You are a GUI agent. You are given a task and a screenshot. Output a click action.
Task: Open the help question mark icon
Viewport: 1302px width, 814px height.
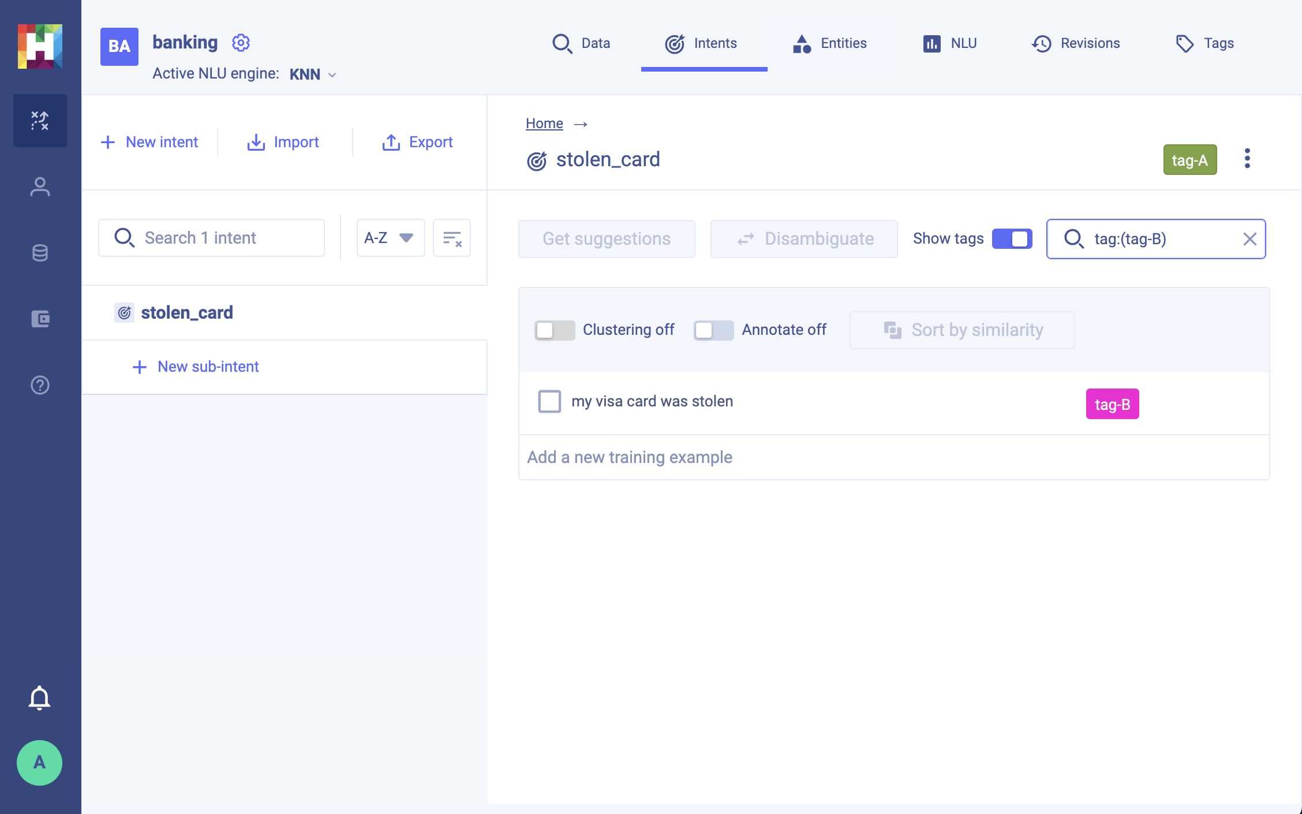tap(40, 385)
